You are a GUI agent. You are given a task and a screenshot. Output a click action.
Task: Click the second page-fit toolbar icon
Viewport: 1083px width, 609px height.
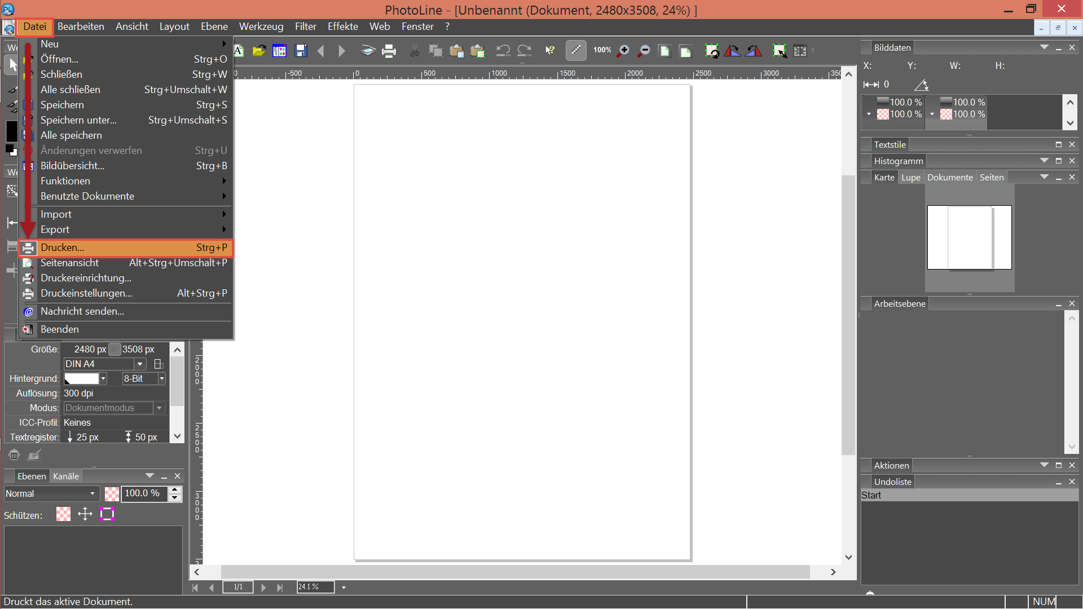pyautogui.click(x=685, y=51)
